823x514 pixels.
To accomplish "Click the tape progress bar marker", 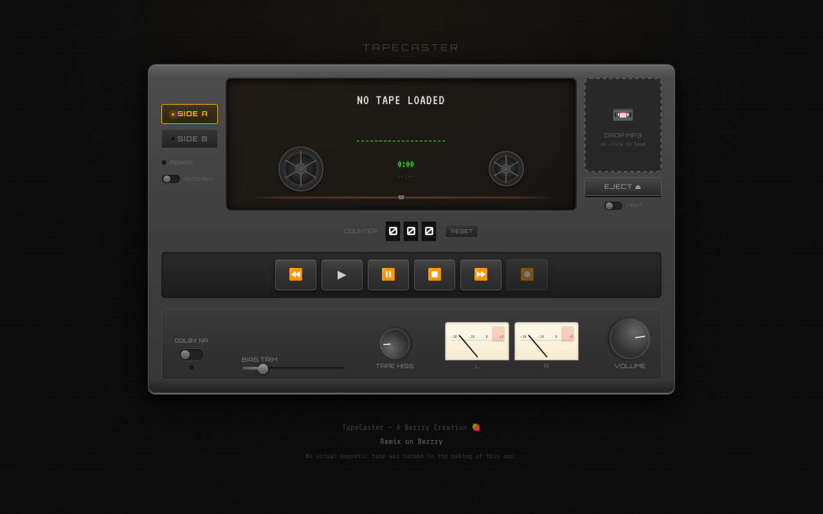I will tap(401, 197).
